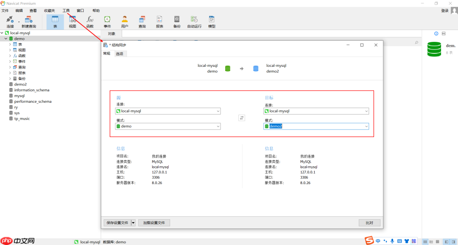
Task: Select the tp_music database in tree
Action: [x=22, y=119]
